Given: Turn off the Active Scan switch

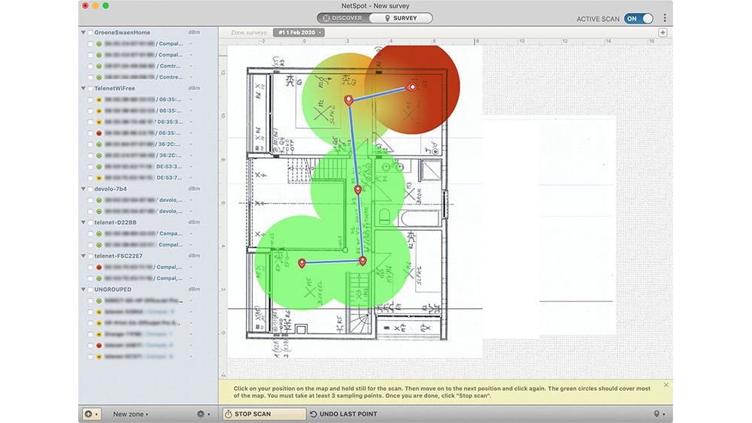Looking at the screenshot, I should click(x=638, y=19).
